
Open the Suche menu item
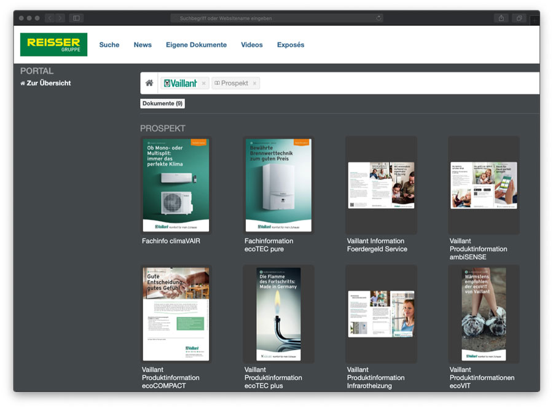point(109,45)
